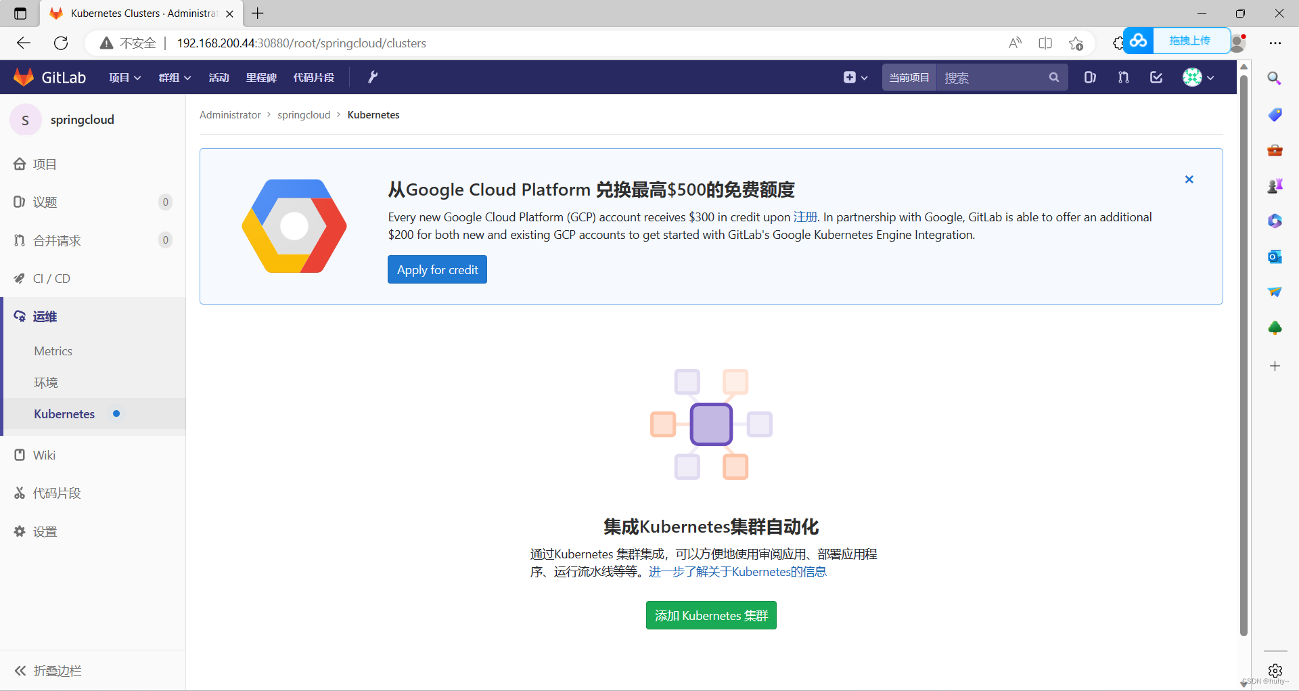Screen dimensions: 1299x691
Task: Open browser profile avatar
Action: pos(1239,43)
